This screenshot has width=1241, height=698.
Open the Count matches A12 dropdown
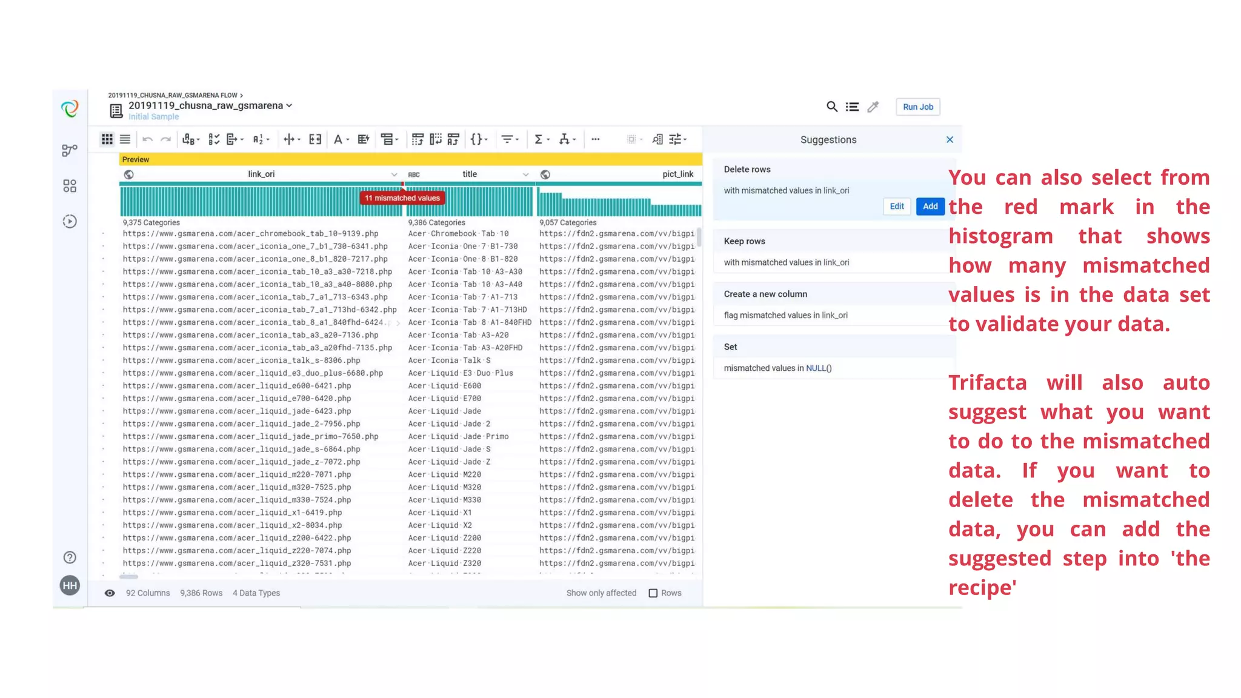coord(261,139)
